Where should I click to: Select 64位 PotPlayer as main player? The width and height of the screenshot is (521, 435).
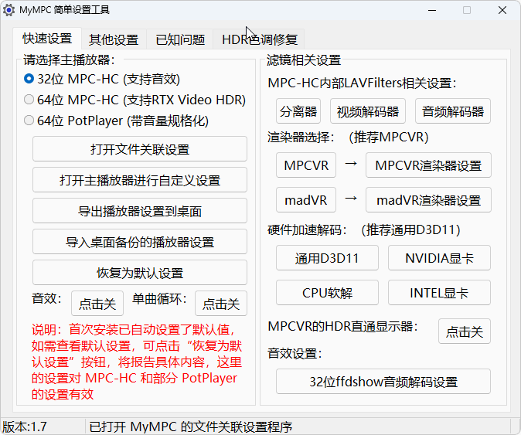pos(116,121)
